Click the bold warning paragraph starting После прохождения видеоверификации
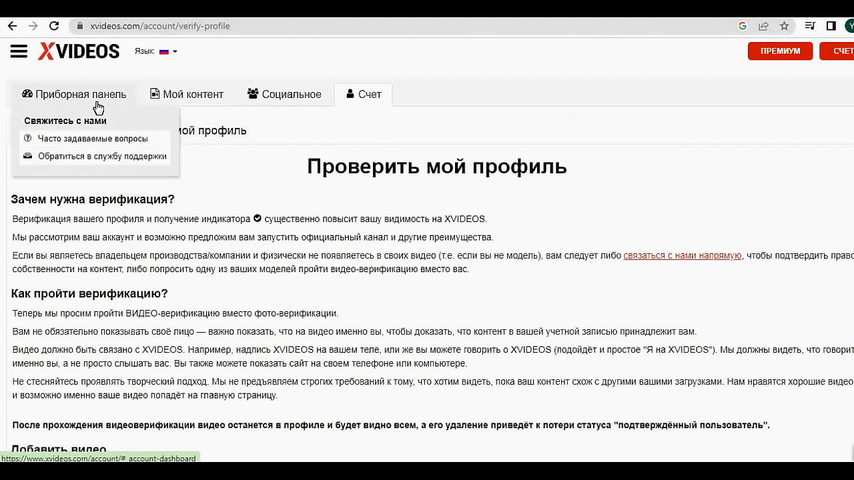 click(x=391, y=425)
